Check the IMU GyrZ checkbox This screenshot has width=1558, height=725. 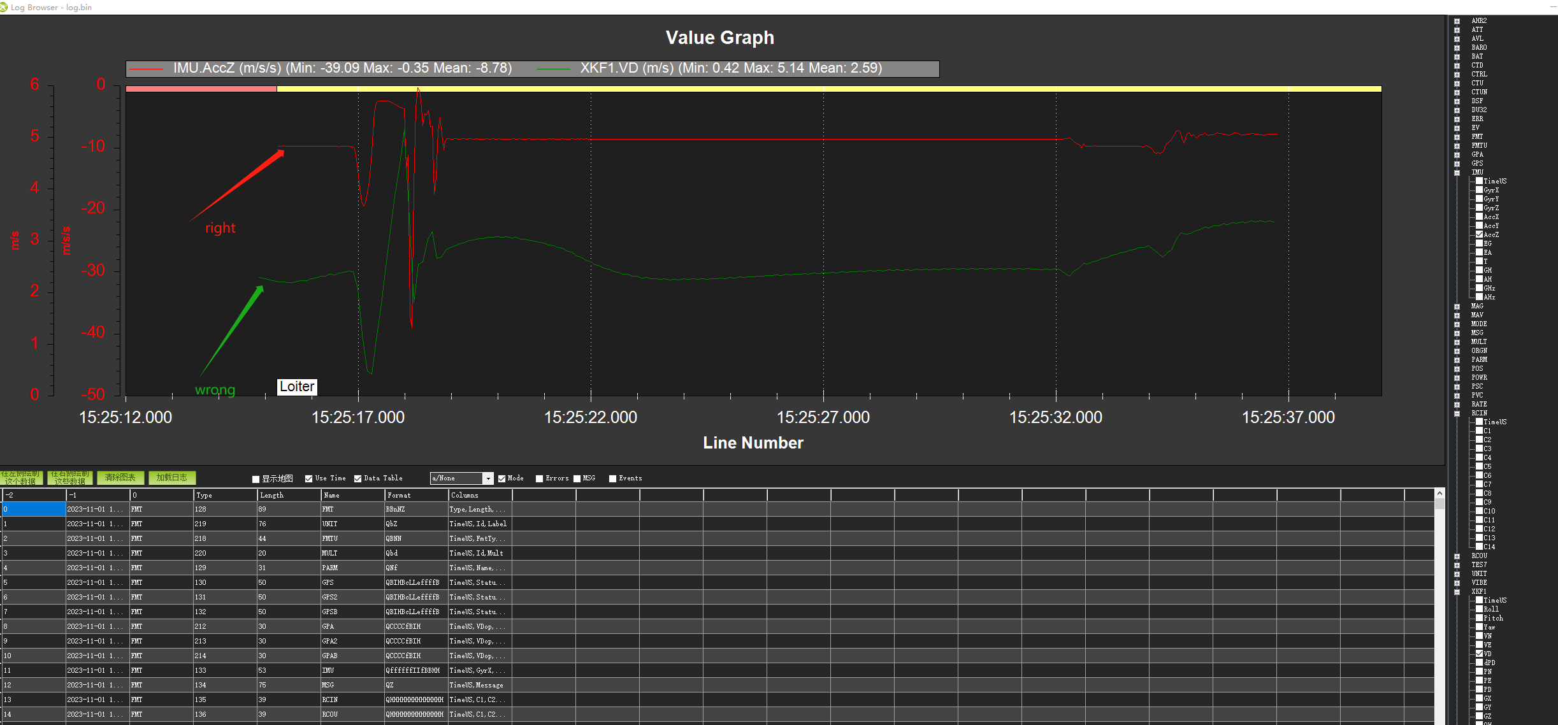pyautogui.click(x=1480, y=208)
